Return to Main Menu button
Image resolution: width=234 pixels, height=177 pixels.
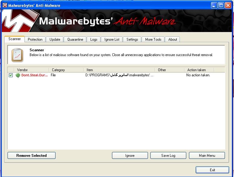(207, 155)
